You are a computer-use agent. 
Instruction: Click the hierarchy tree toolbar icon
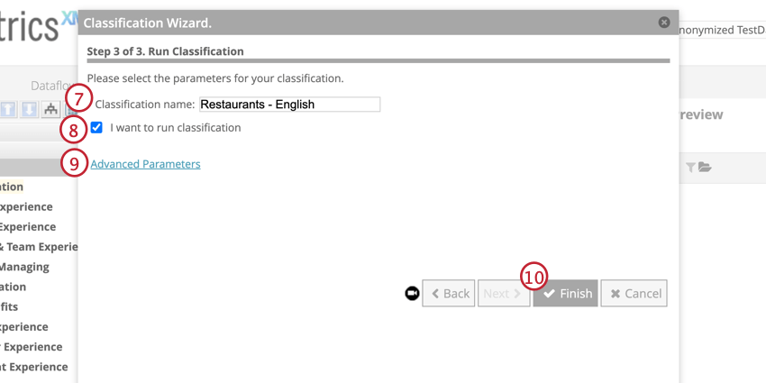click(50, 109)
